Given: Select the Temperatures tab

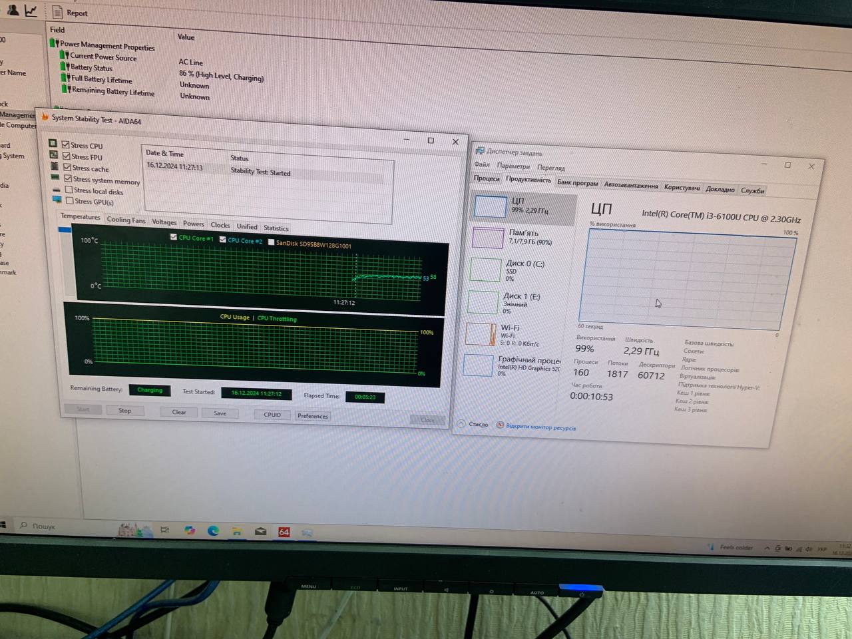Looking at the screenshot, I should pyautogui.click(x=81, y=216).
